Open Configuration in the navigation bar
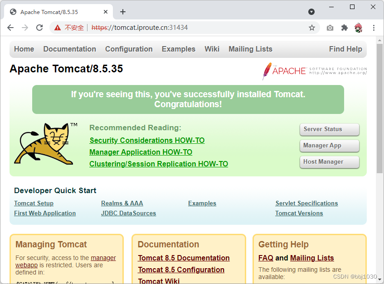Image resolution: width=384 pixels, height=284 pixels. (x=129, y=49)
